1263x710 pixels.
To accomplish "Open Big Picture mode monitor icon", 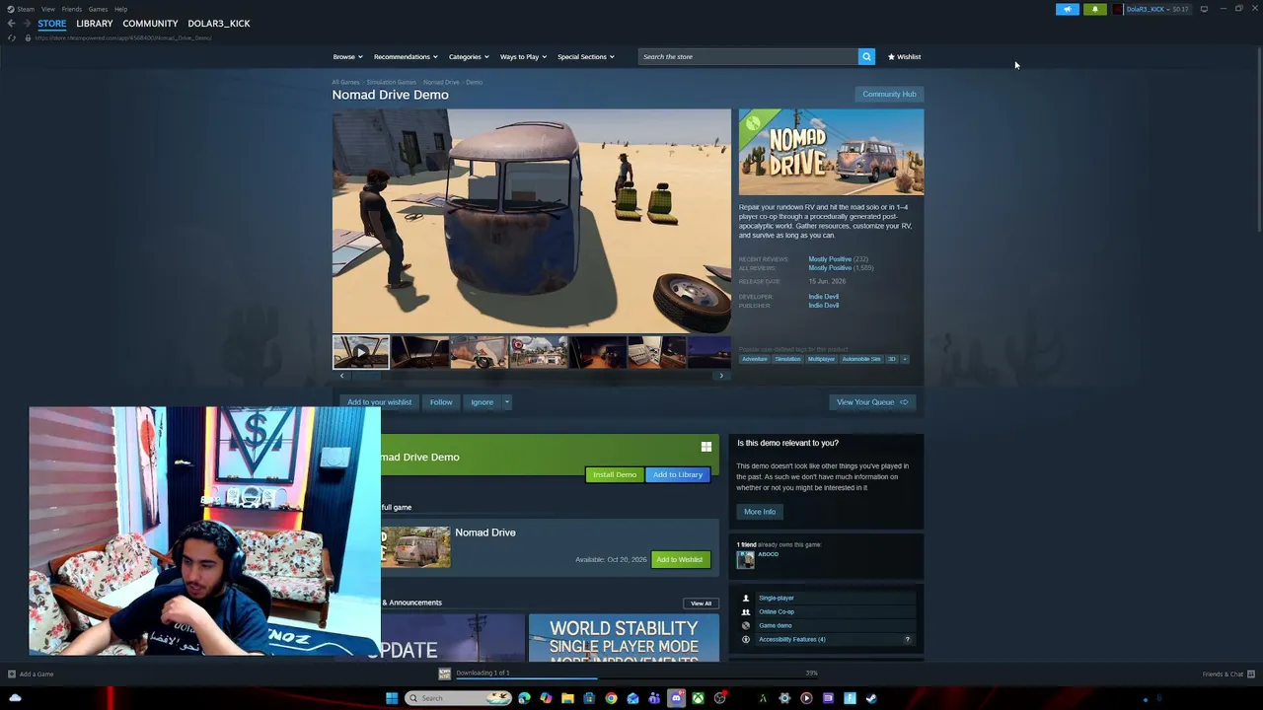I will click(x=1204, y=9).
